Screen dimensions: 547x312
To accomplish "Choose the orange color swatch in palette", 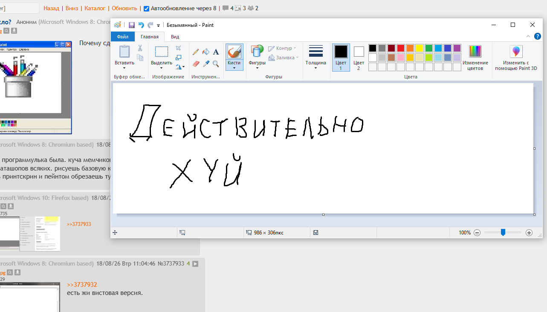I will (x=410, y=48).
